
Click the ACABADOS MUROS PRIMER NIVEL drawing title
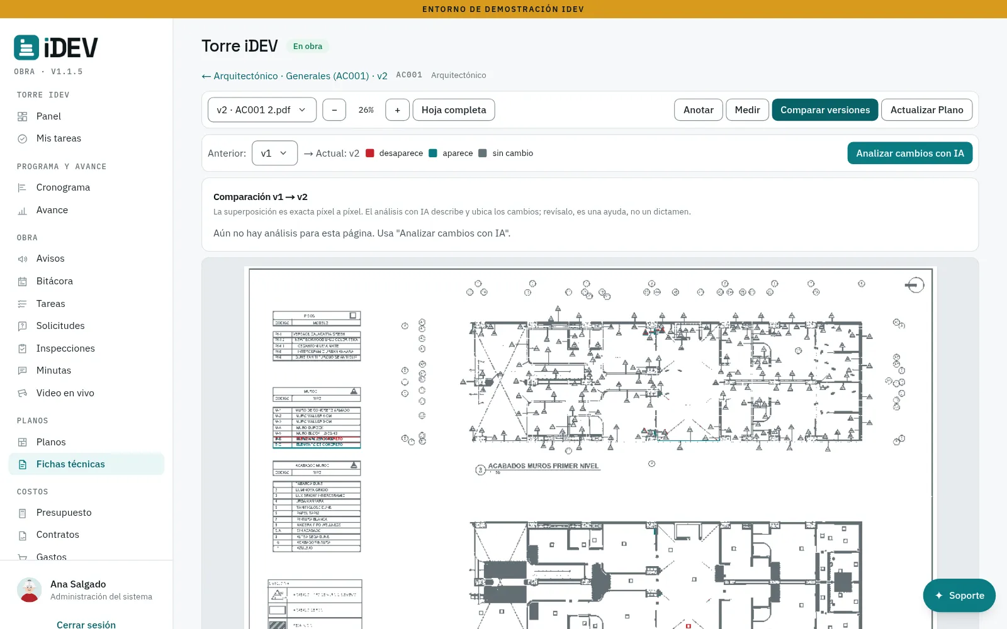click(543, 466)
